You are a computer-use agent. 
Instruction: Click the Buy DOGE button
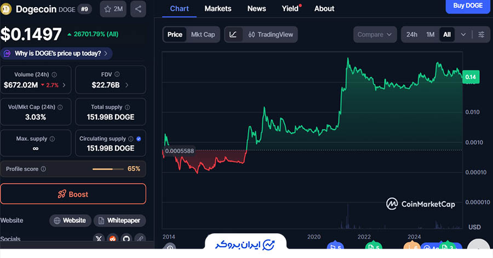click(468, 6)
